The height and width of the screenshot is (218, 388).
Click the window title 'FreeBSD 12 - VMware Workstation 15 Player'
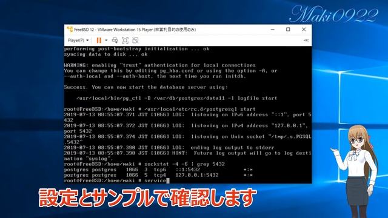(x=135, y=30)
